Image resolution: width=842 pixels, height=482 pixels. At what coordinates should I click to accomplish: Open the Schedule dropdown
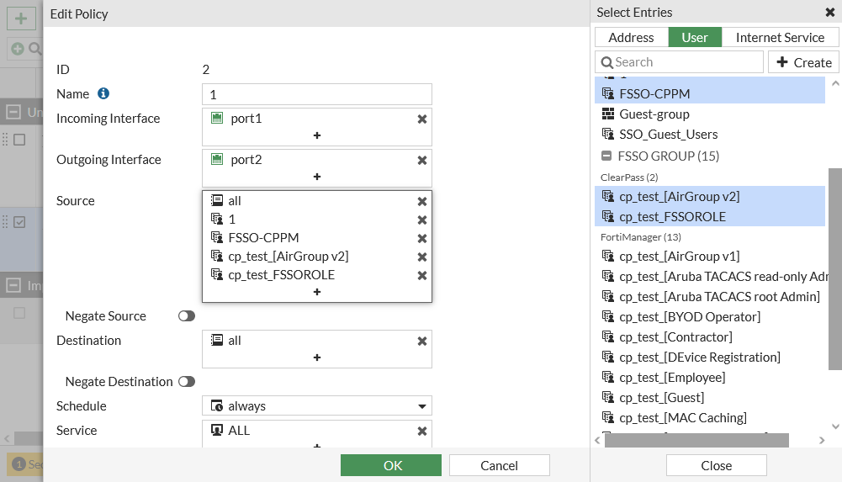[x=421, y=406]
